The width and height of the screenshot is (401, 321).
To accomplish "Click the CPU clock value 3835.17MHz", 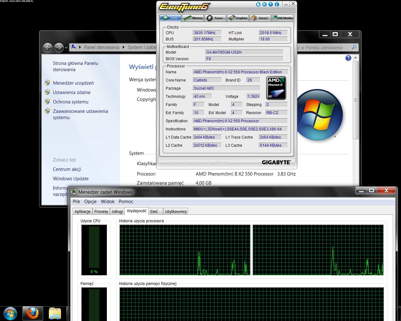I will point(207,33).
